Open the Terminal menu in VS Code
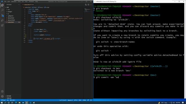Viewport: 186px width, 104px height. coord(31,1)
